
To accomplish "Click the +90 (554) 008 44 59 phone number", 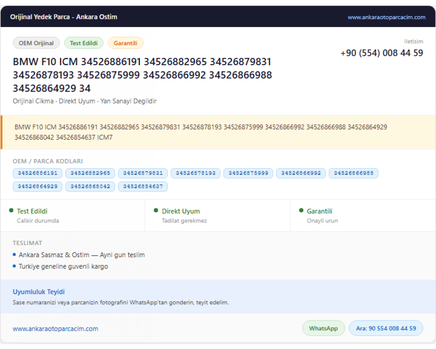I will (x=382, y=53).
